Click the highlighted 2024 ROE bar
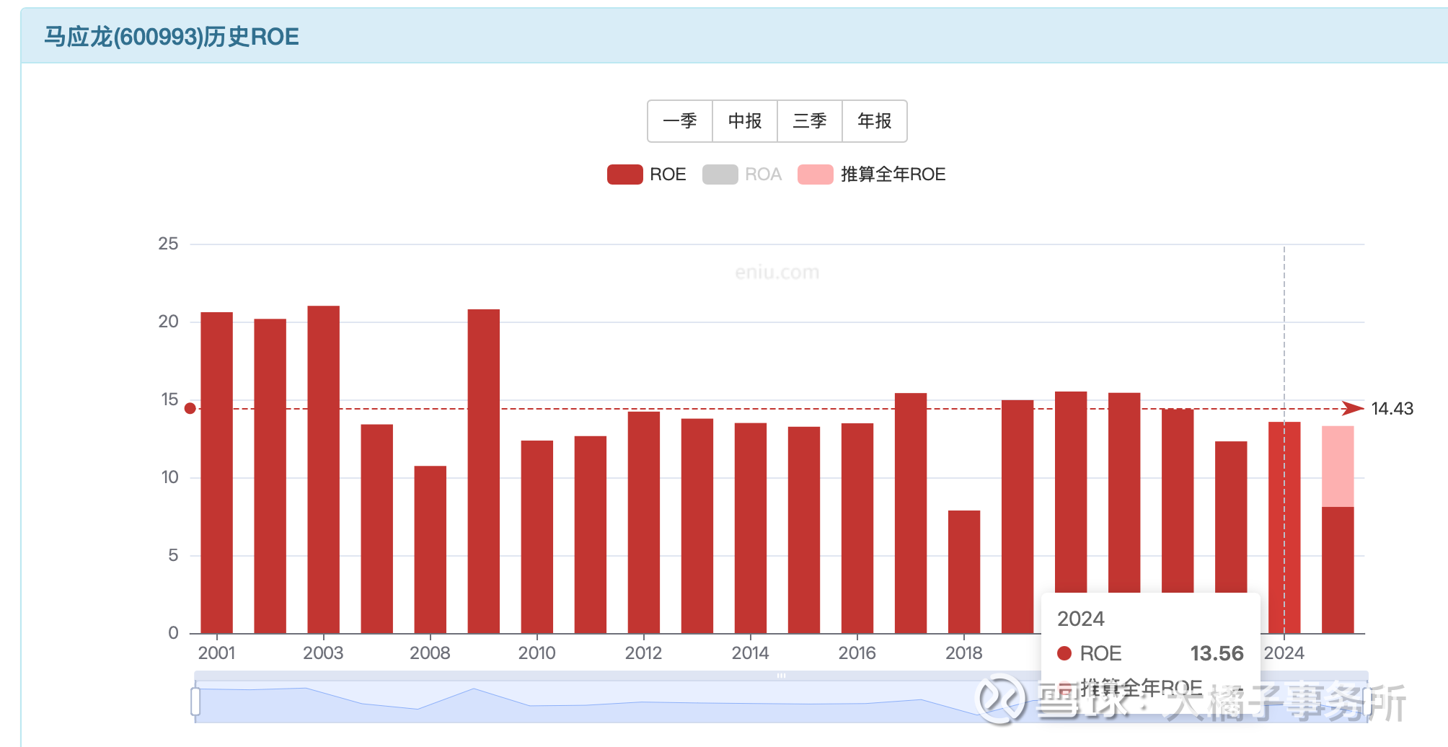The height and width of the screenshot is (747, 1448). (x=1284, y=528)
